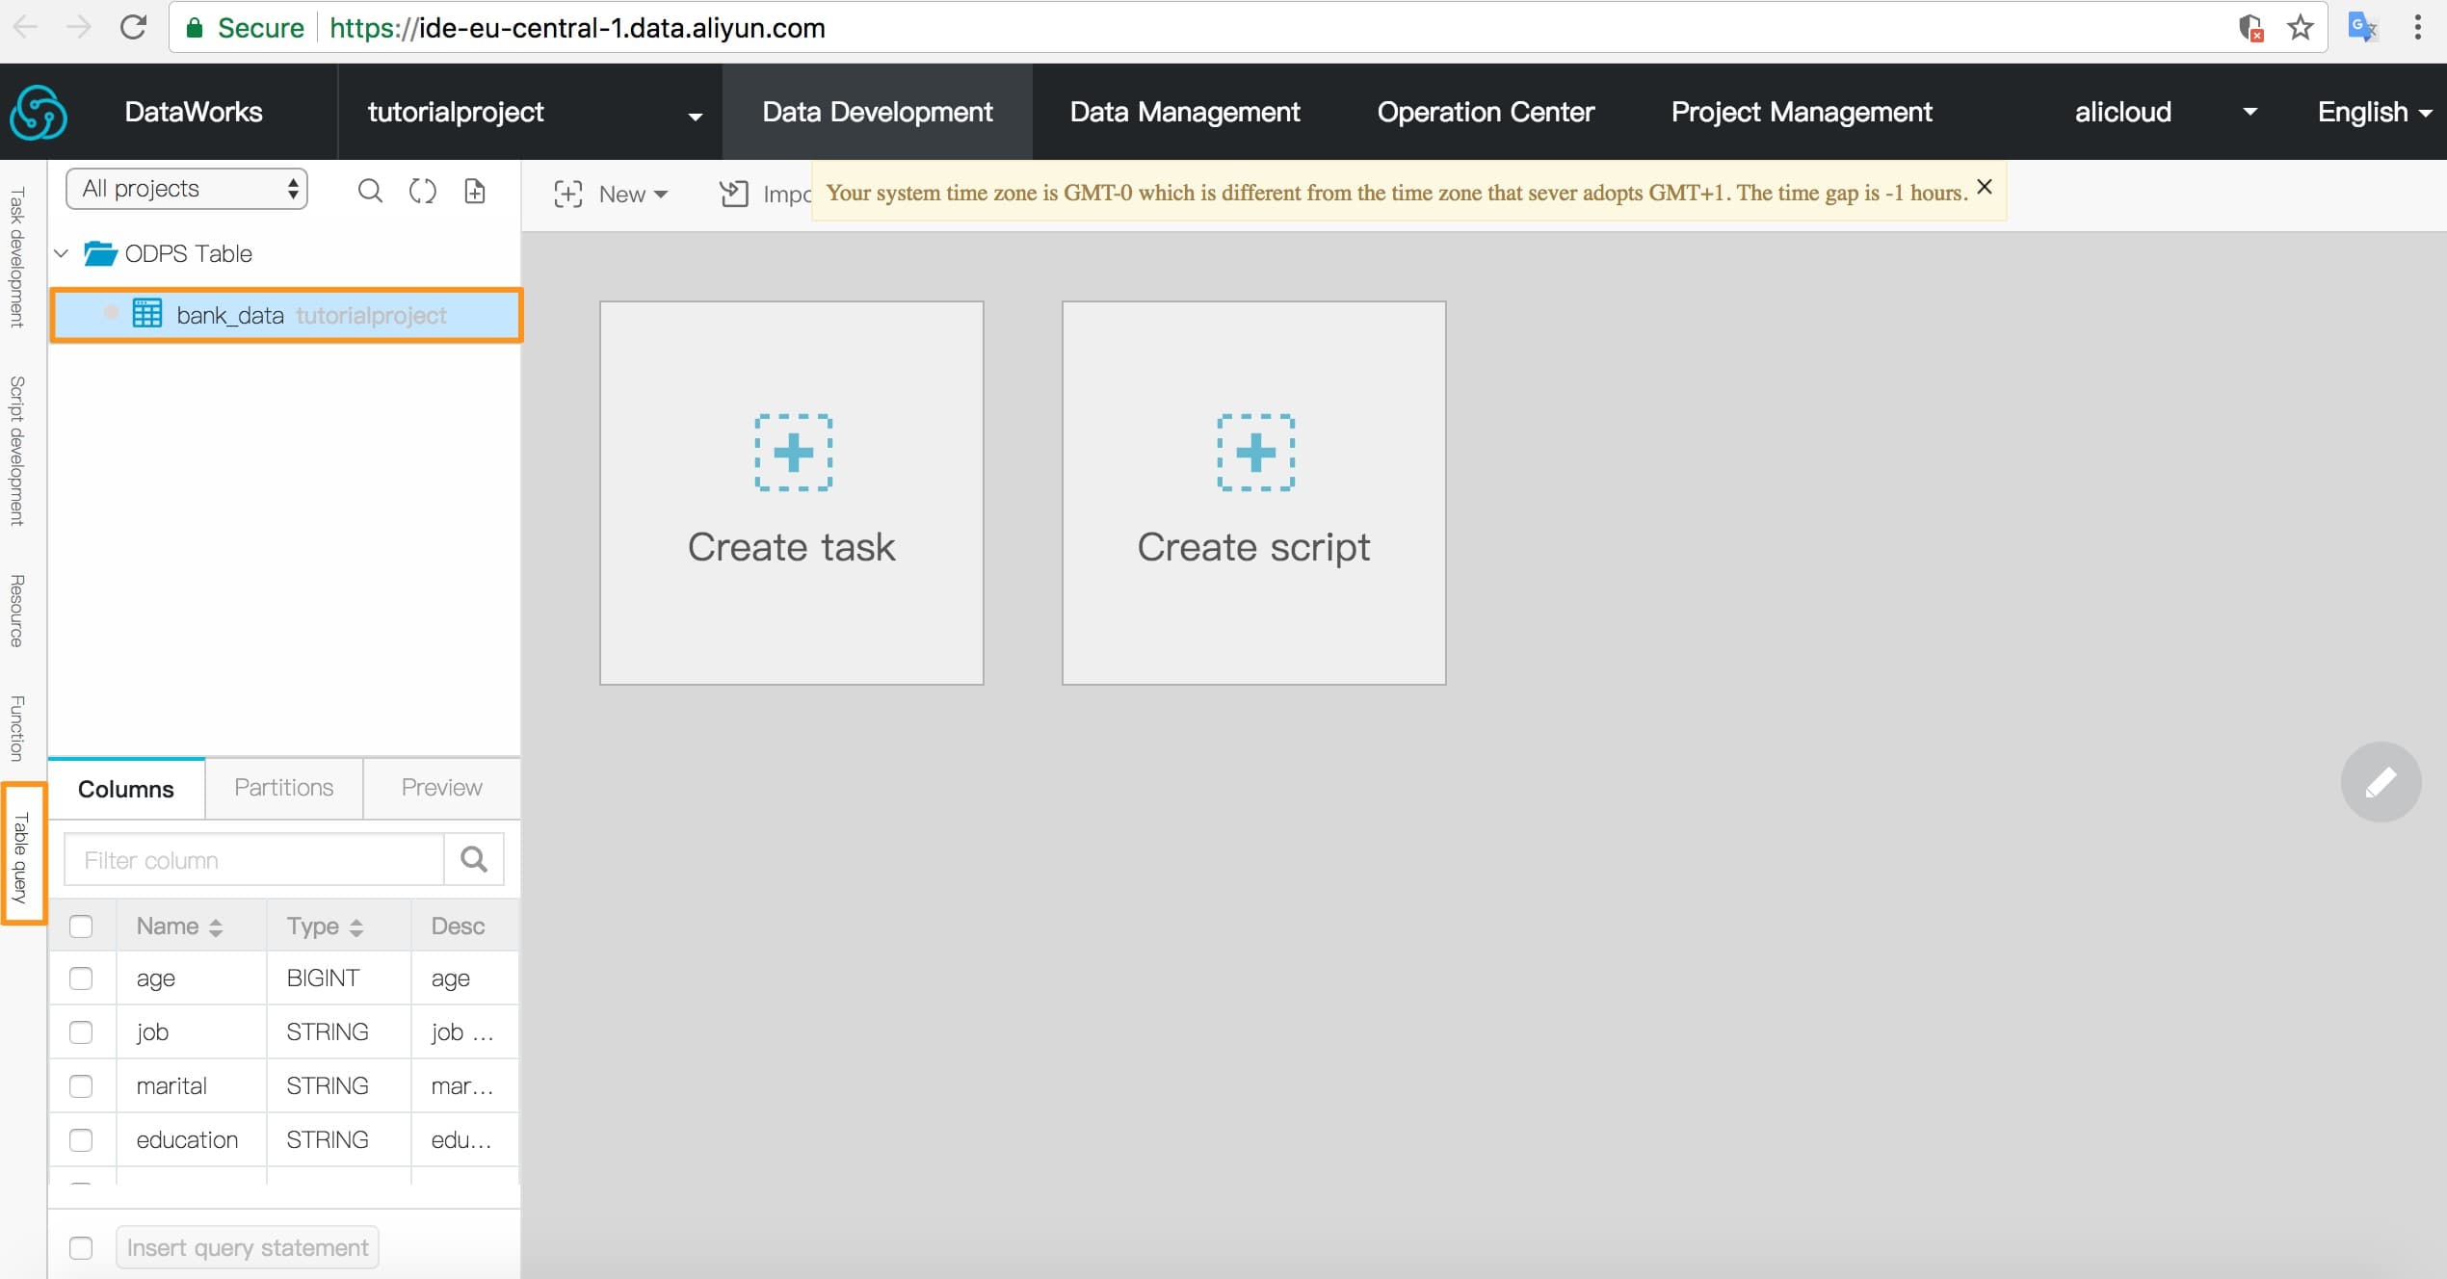Viewport: 2447px width, 1279px height.
Task: Open the English language dropdown
Action: pos(2374,113)
